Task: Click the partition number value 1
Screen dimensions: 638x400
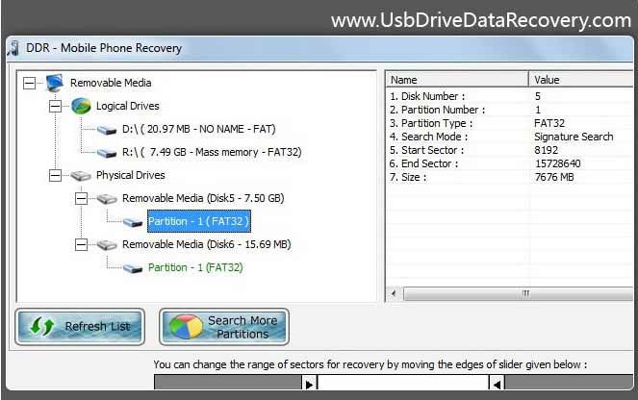Action: point(538,110)
